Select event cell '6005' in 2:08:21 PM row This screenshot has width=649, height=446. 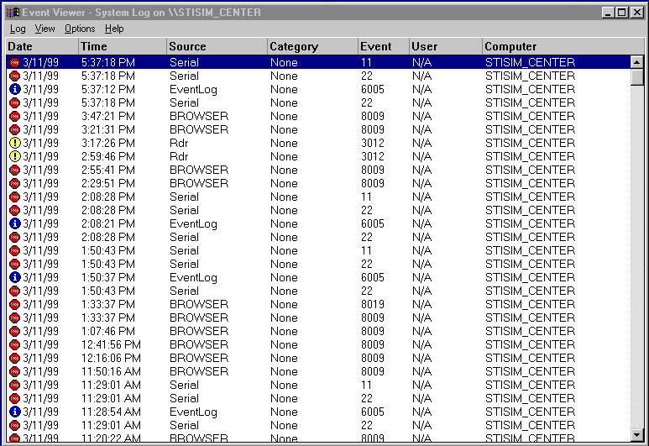[x=373, y=223]
